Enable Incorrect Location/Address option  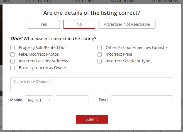pyautogui.click(x=13, y=61)
